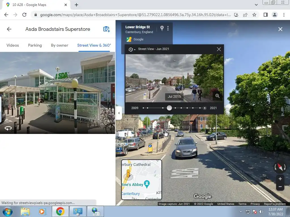
Task: Open the Google contributor link
Action: tap(138, 39)
